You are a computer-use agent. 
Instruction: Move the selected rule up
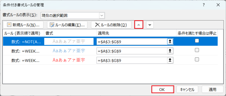139,25
